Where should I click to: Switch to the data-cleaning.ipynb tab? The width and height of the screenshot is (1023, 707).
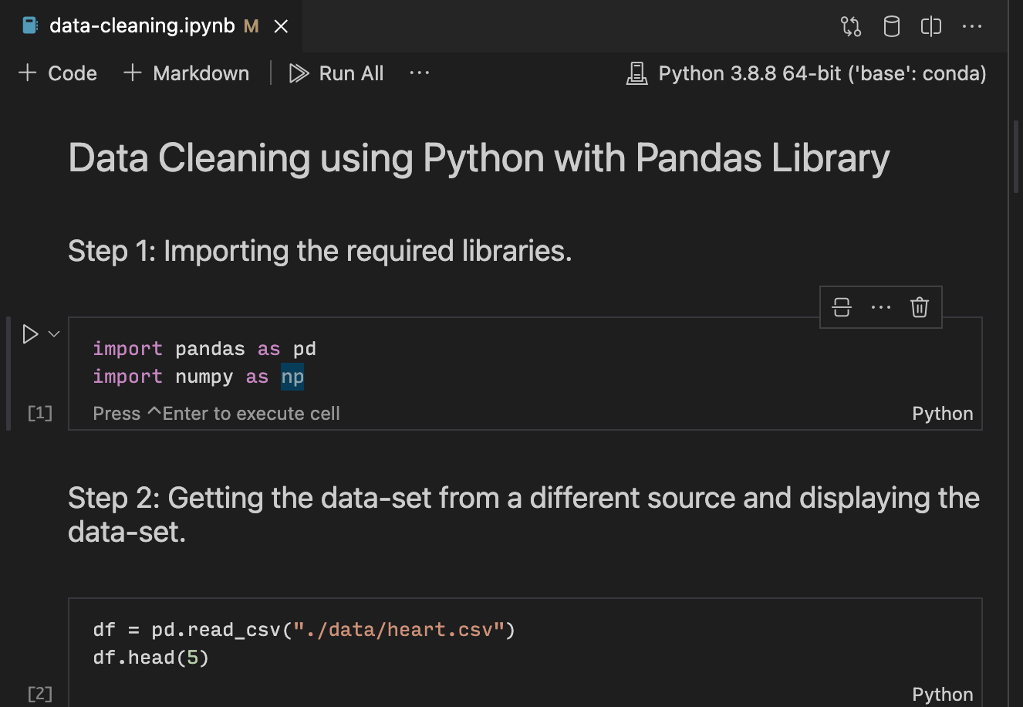point(141,25)
